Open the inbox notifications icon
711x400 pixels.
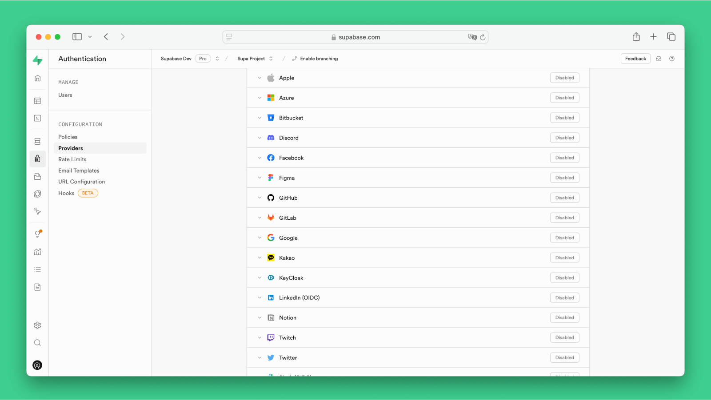(x=659, y=59)
